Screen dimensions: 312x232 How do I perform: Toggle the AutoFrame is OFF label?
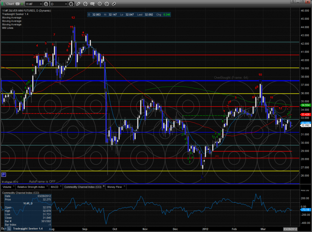click(43, 181)
